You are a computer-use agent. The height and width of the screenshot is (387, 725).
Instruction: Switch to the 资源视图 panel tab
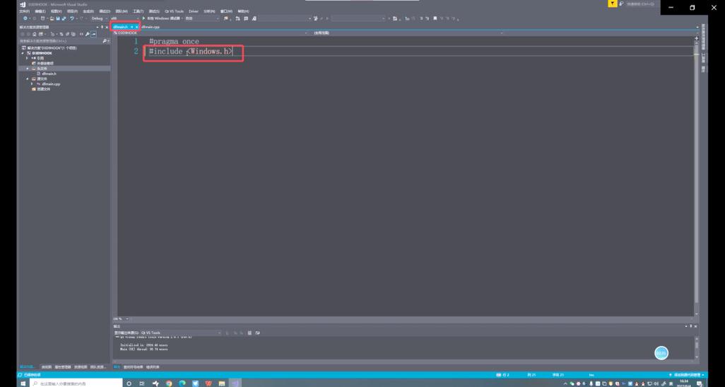pos(81,367)
